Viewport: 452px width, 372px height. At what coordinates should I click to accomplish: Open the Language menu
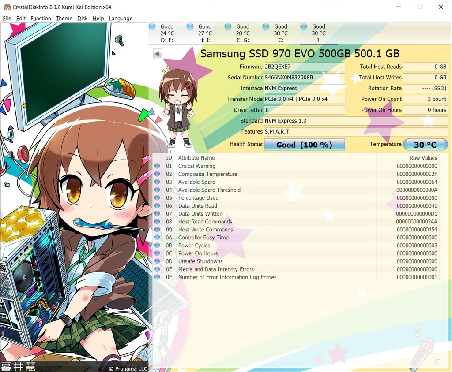[121, 18]
